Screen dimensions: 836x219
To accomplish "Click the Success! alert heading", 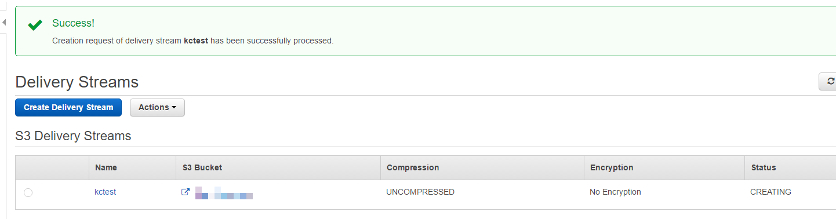I will 73,23.
